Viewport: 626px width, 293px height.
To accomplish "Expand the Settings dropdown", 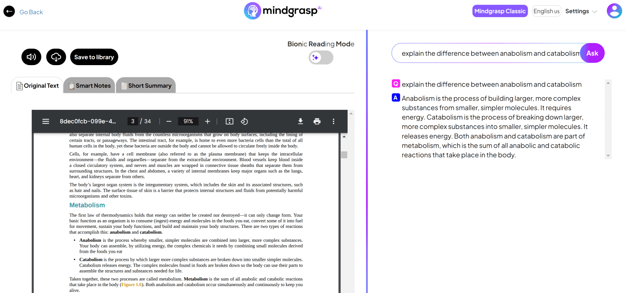I will [580, 11].
